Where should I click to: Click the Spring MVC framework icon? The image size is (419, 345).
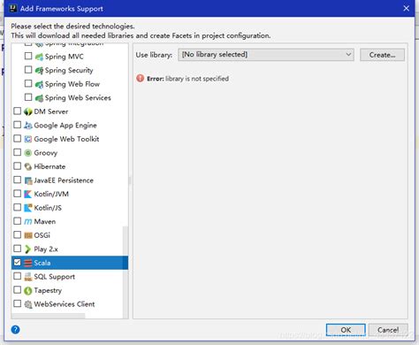coord(39,57)
